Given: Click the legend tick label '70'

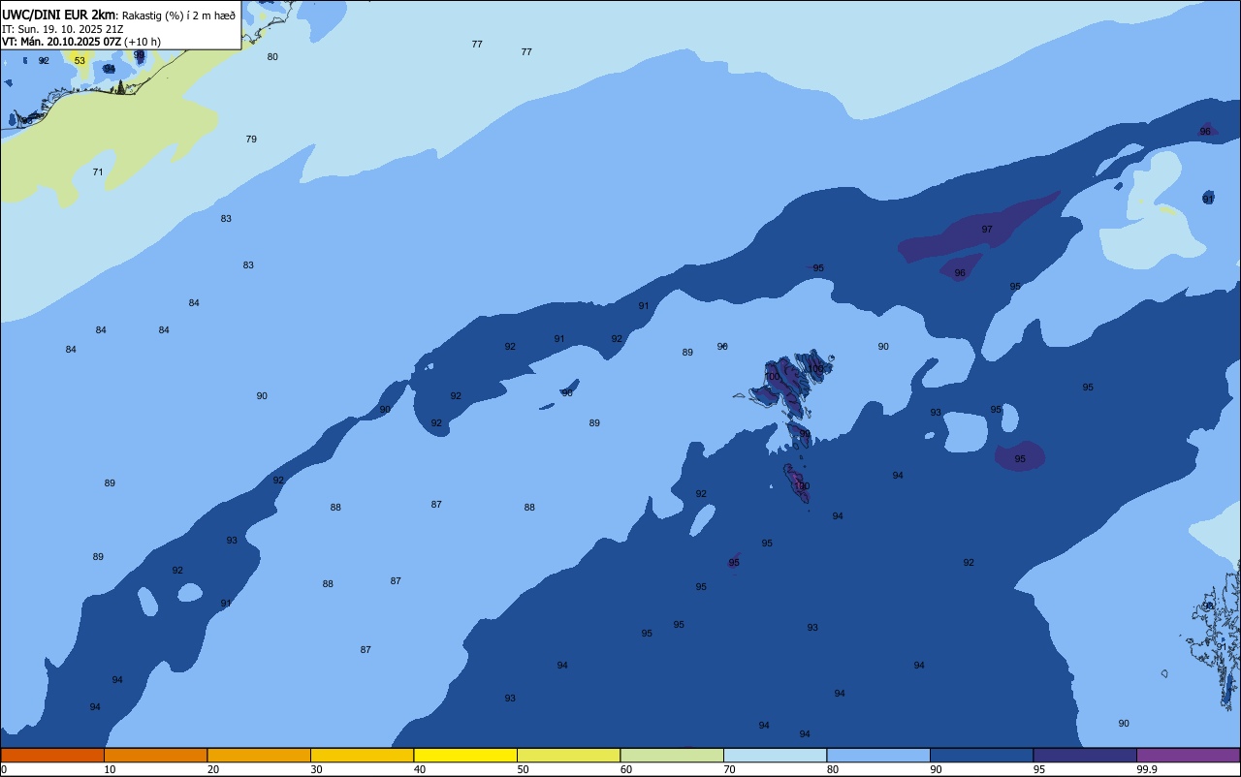Looking at the screenshot, I should click(x=731, y=769).
